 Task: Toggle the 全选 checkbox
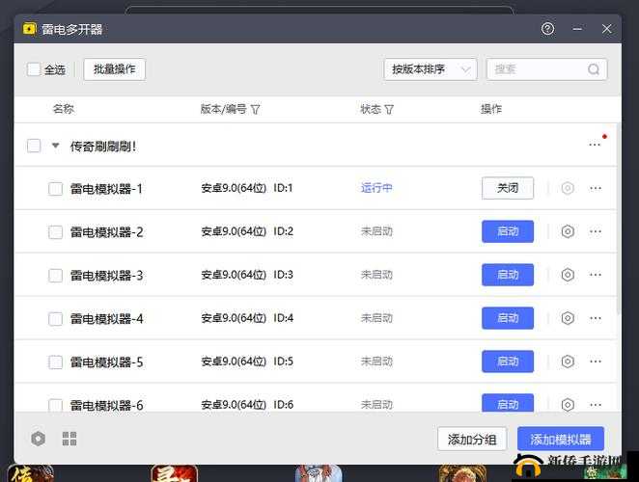coord(34,69)
